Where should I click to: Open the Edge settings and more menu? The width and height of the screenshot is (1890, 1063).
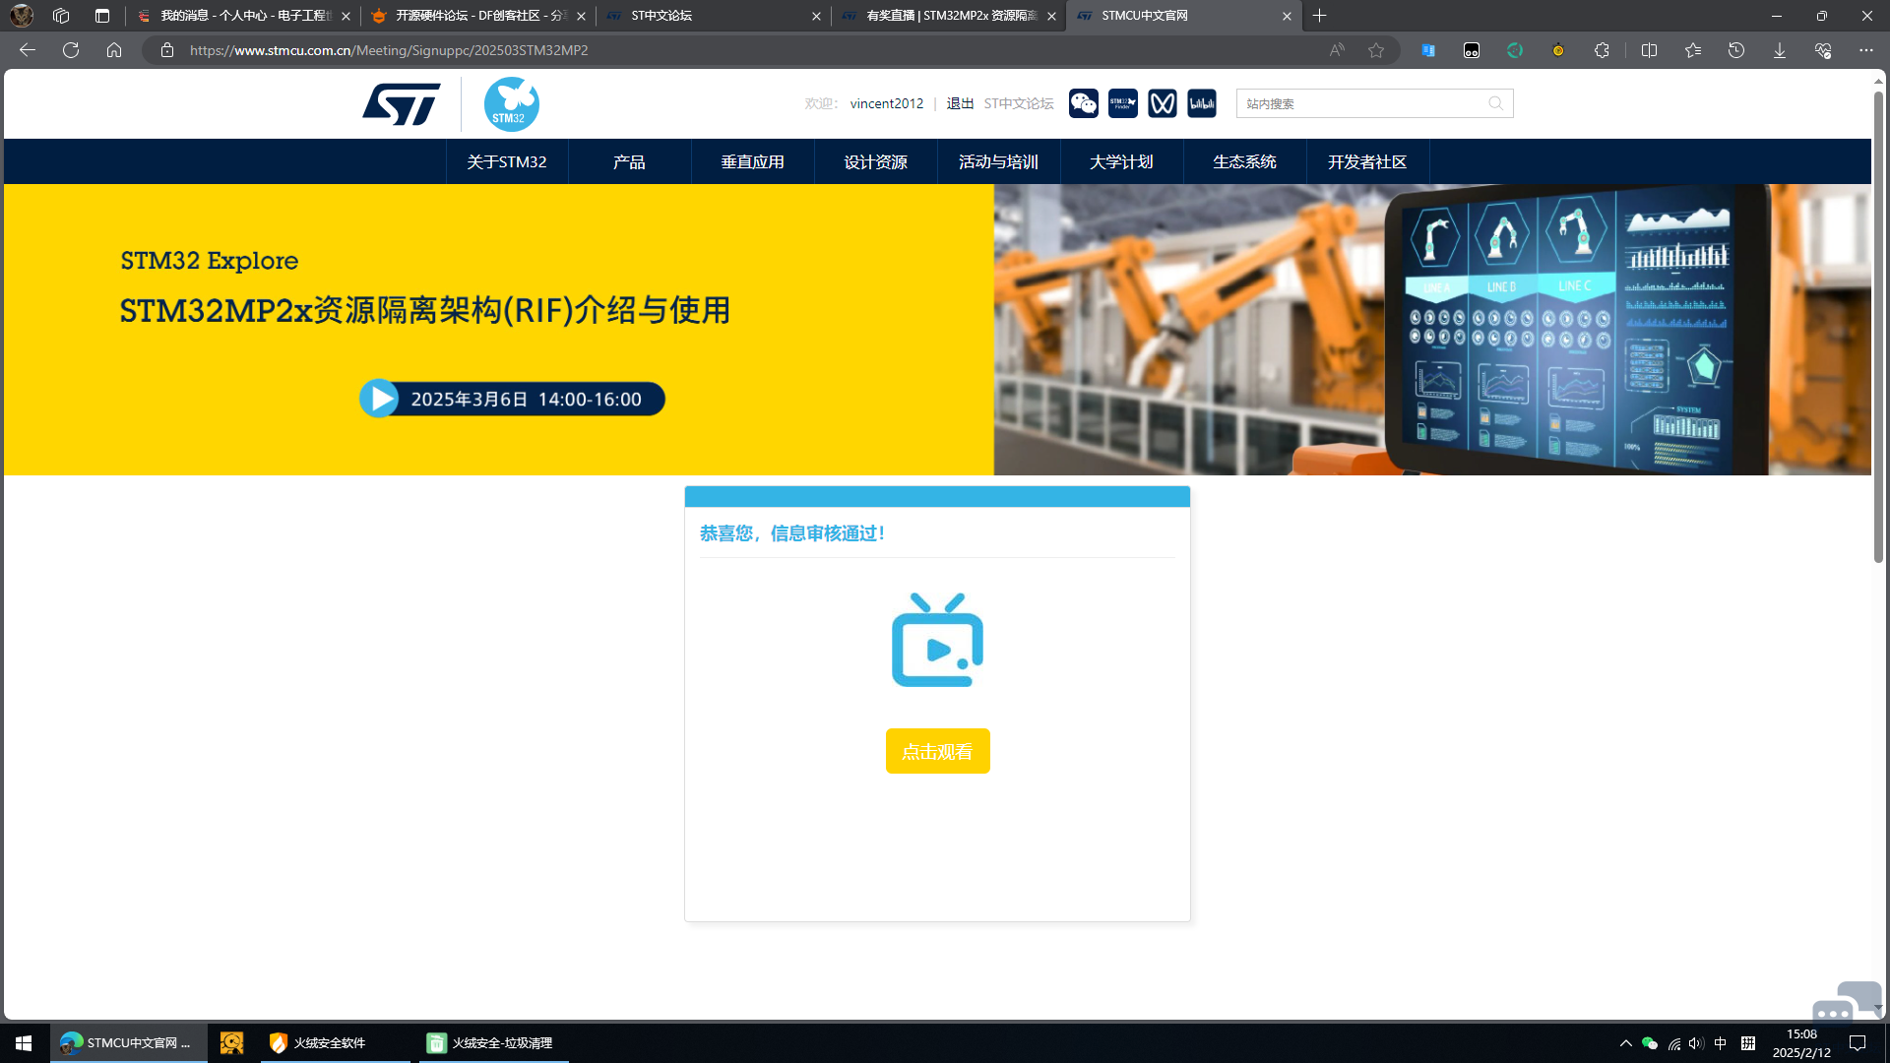click(1866, 50)
